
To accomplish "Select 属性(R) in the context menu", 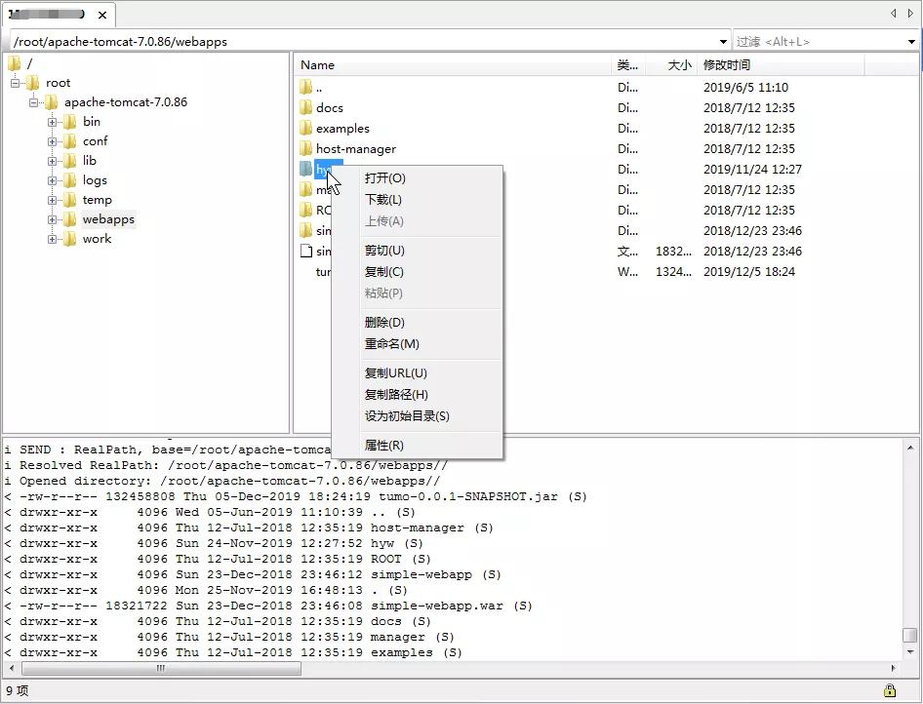I will coord(383,446).
